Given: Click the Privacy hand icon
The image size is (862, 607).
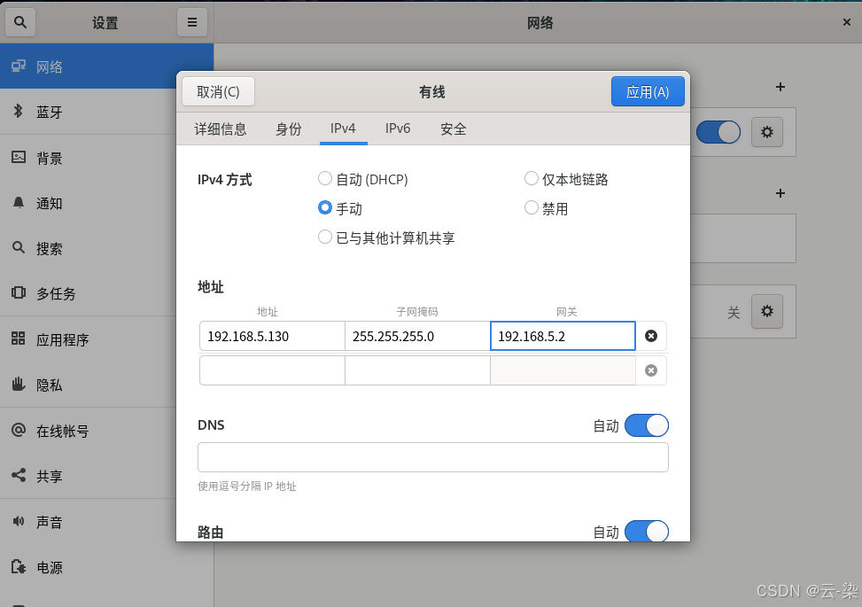Looking at the screenshot, I should tap(19, 385).
